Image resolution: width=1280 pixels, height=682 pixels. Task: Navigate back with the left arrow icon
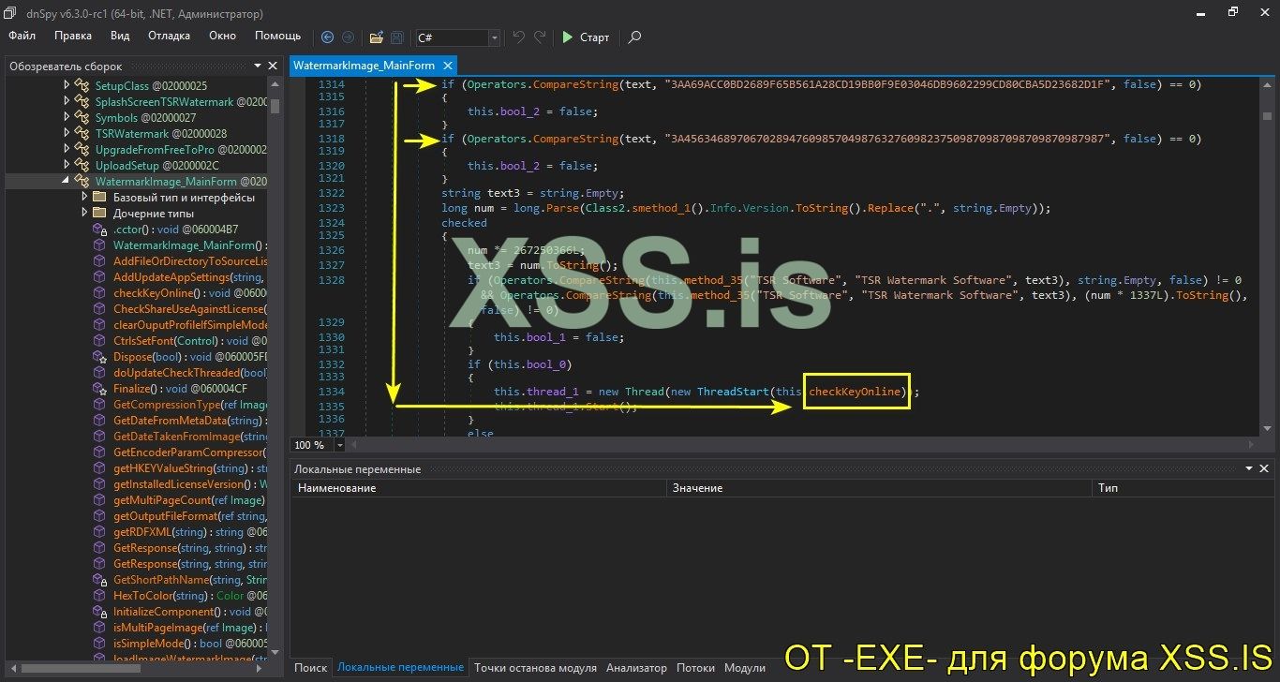[327, 37]
